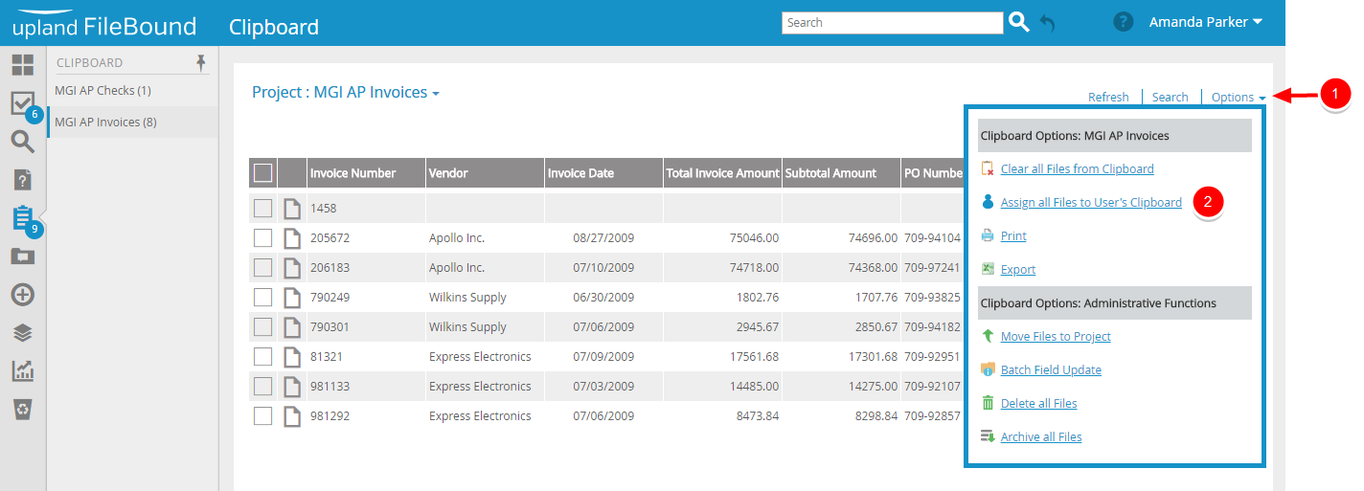Tick the checkbox for invoice 981292
This screenshot has height=491, width=1364.
tap(262, 415)
